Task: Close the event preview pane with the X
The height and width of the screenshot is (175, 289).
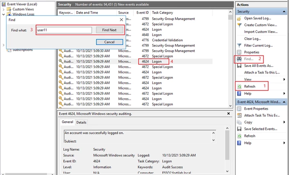Action: [229, 113]
